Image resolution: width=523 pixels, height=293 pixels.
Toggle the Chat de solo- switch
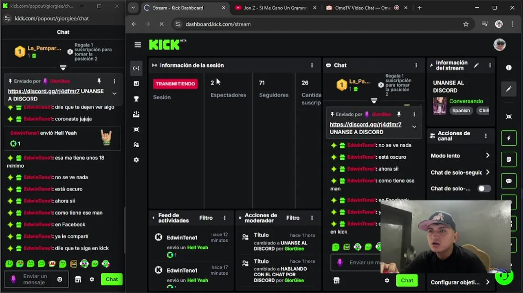484,188
